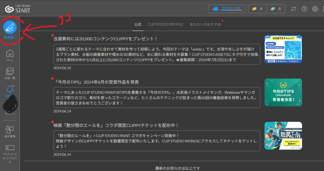Open the 映画「数分間のエールを」 headline
The width and height of the screenshot is (324, 171).
pos(116,125)
